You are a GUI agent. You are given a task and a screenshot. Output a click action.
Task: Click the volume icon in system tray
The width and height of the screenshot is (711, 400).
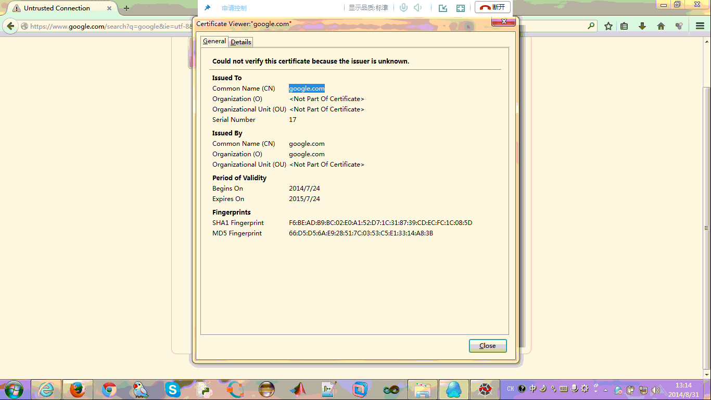click(x=655, y=390)
